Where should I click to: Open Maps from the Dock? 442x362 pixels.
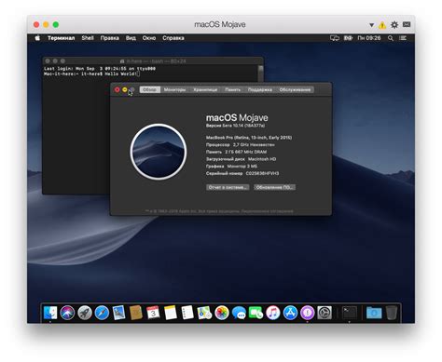[204, 313]
